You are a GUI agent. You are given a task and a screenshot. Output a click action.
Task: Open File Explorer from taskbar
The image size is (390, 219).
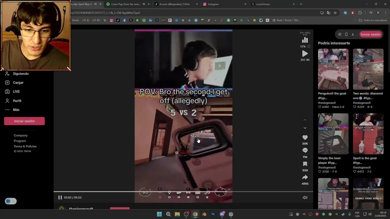(177, 214)
